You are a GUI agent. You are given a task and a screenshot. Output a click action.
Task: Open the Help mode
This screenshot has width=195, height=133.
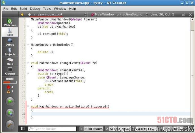pyautogui.click(x=10, y=61)
